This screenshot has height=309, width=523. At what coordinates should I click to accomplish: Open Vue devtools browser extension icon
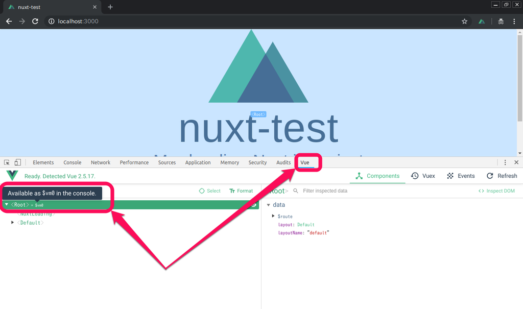click(x=481, y=21)
